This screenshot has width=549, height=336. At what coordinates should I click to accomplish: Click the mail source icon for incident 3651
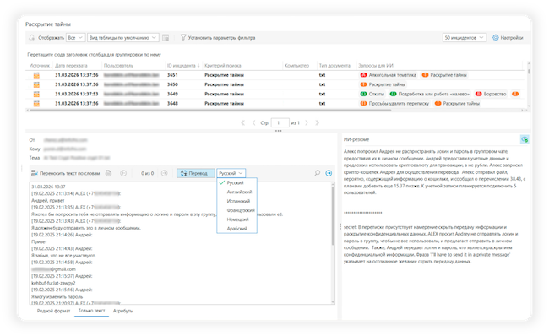coord(36,75)
